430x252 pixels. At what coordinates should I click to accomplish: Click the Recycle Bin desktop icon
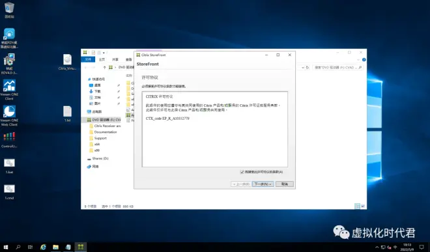click(9, 10)
